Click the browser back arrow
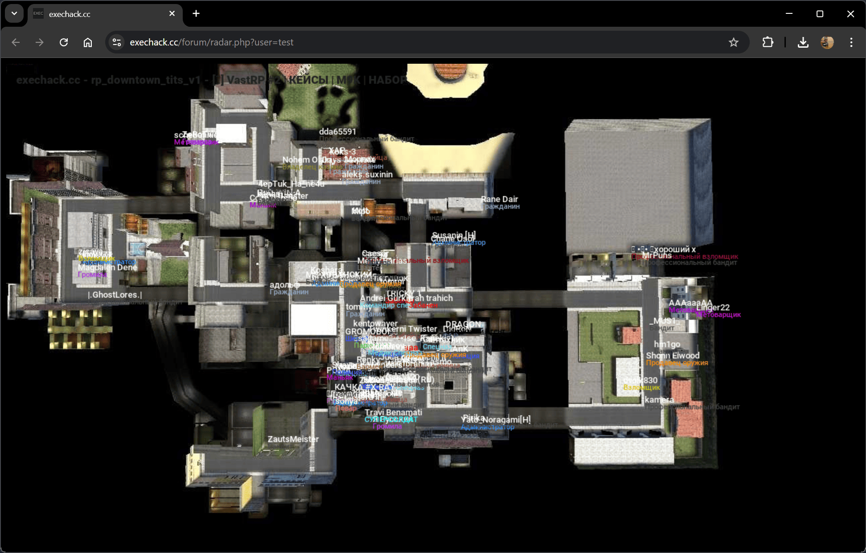This screenshot has width=866, height=553. 16,42
